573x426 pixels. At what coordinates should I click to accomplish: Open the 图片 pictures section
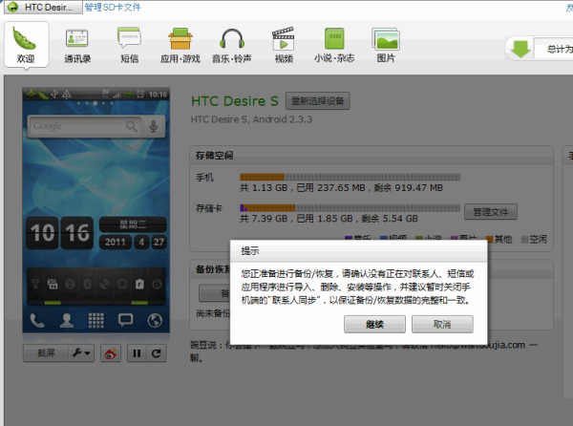pos(386,45)
